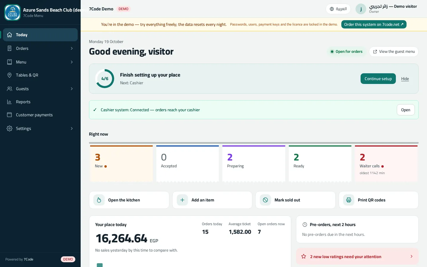Screen dimensions: 427x267
Task: Select the New orders status card
Action: click(121, 163)
